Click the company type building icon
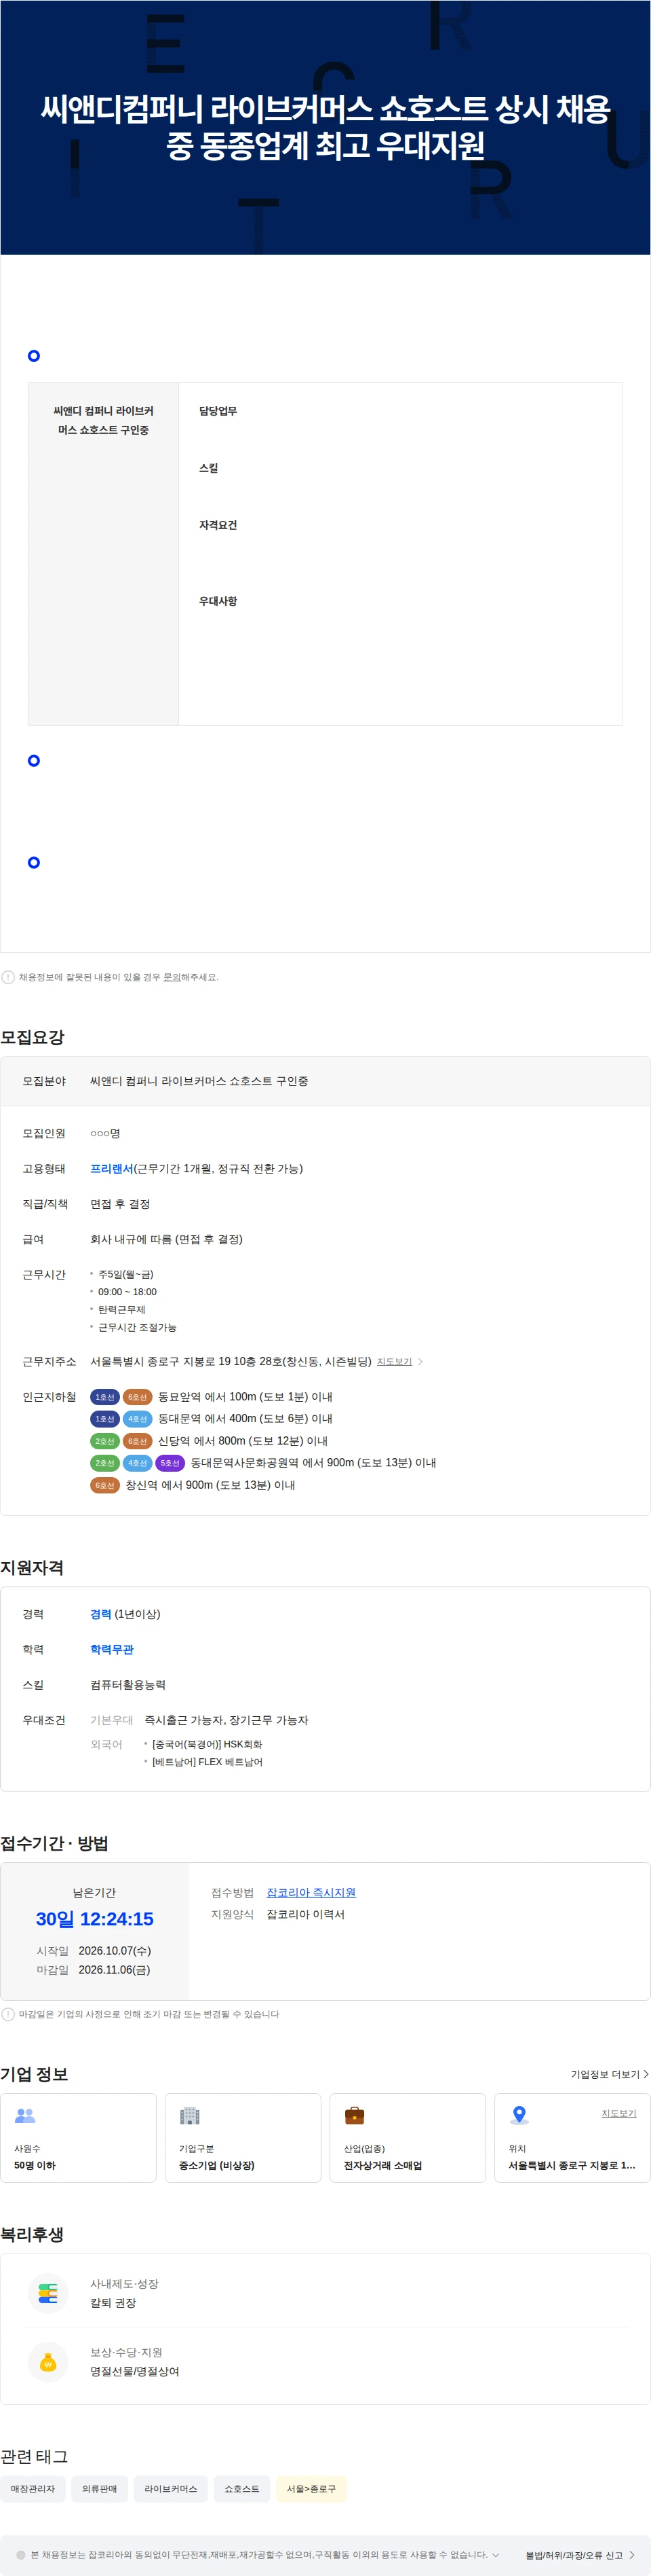Image resolution: width=651 pixels, height=2576 pixels. point(190,2115)
